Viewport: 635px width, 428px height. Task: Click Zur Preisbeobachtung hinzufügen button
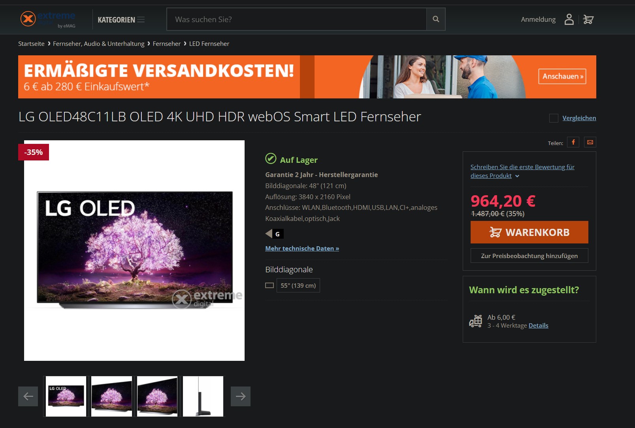coord(529,256)
